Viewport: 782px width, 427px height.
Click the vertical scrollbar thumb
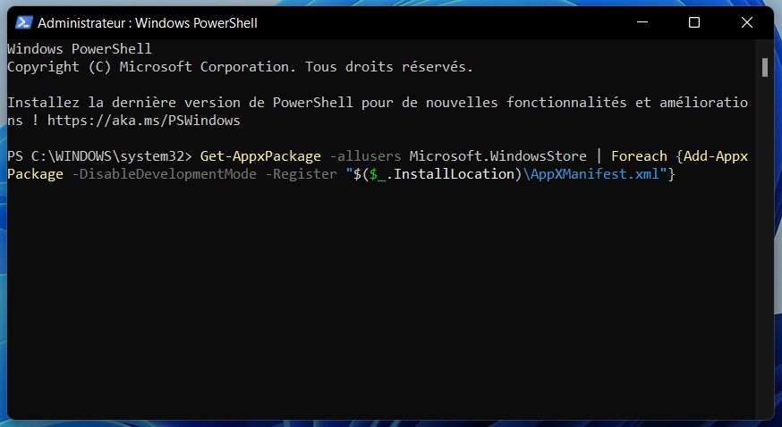(x=765, y=68)
